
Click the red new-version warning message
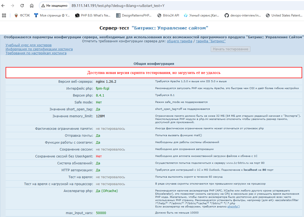(x=154, y=73)
